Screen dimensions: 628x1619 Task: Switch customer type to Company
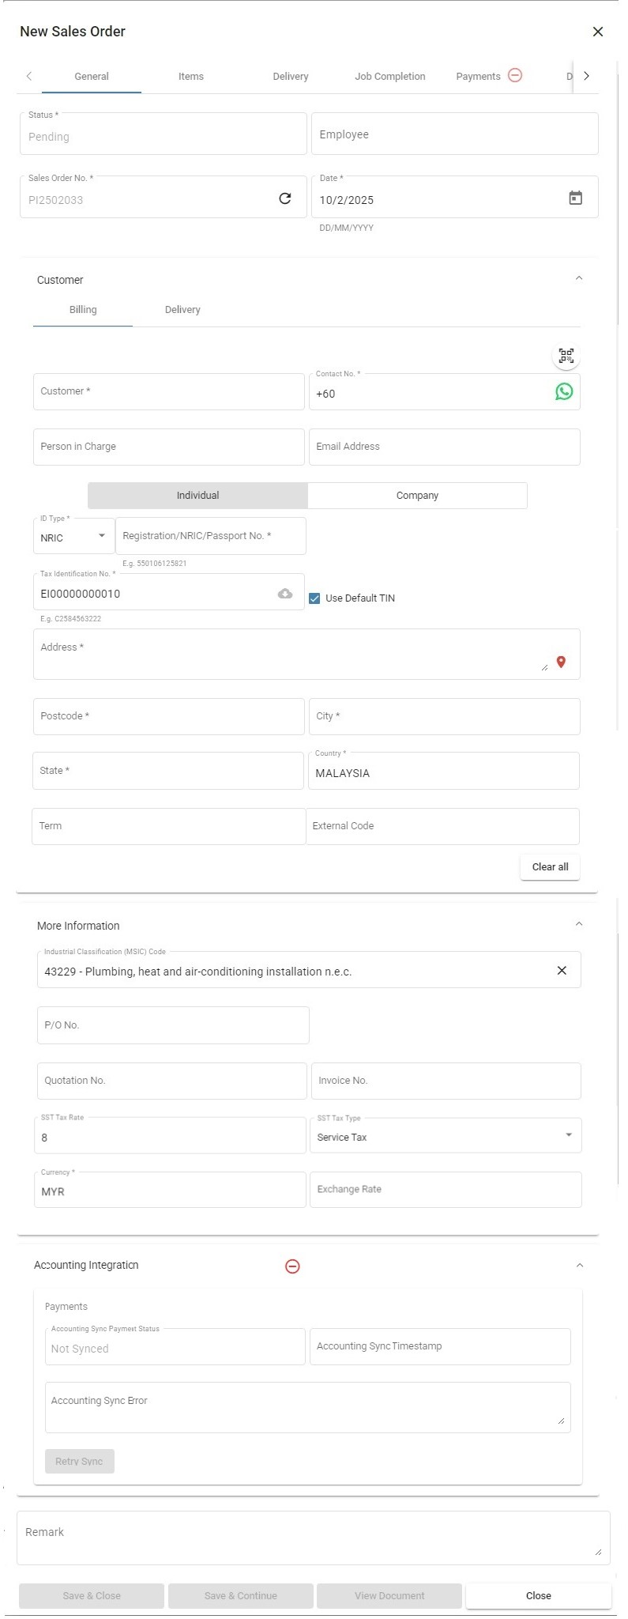coord(417,496)
